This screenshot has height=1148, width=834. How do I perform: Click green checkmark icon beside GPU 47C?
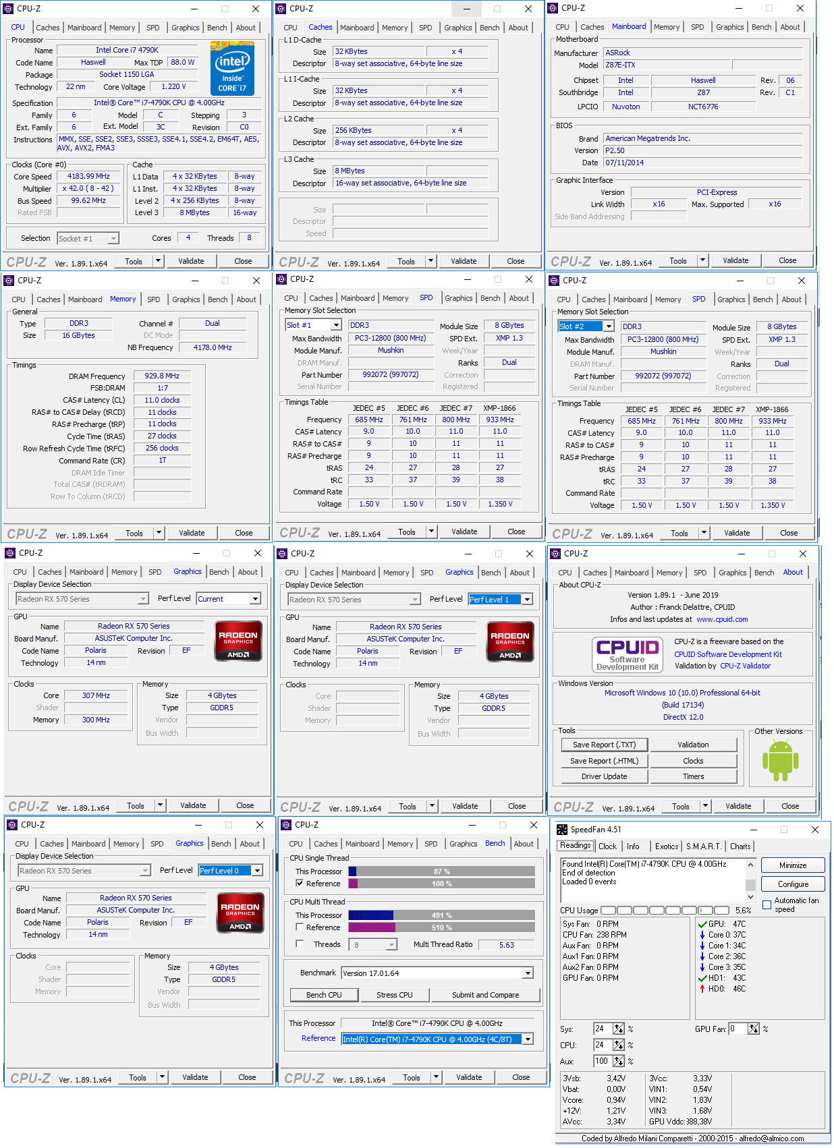pos(702,924)
